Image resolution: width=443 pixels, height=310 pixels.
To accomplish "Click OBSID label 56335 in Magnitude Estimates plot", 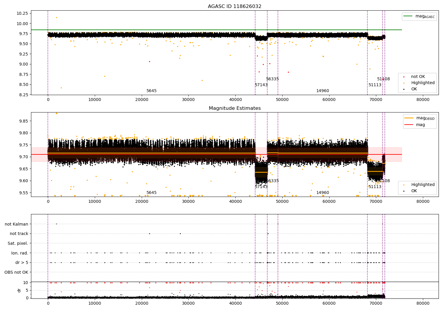I will click(x=272, y=181).
